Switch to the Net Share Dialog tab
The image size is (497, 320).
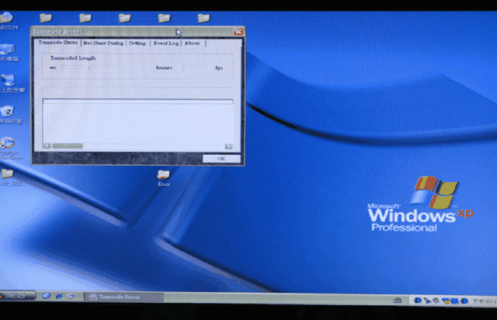(103, 43)
